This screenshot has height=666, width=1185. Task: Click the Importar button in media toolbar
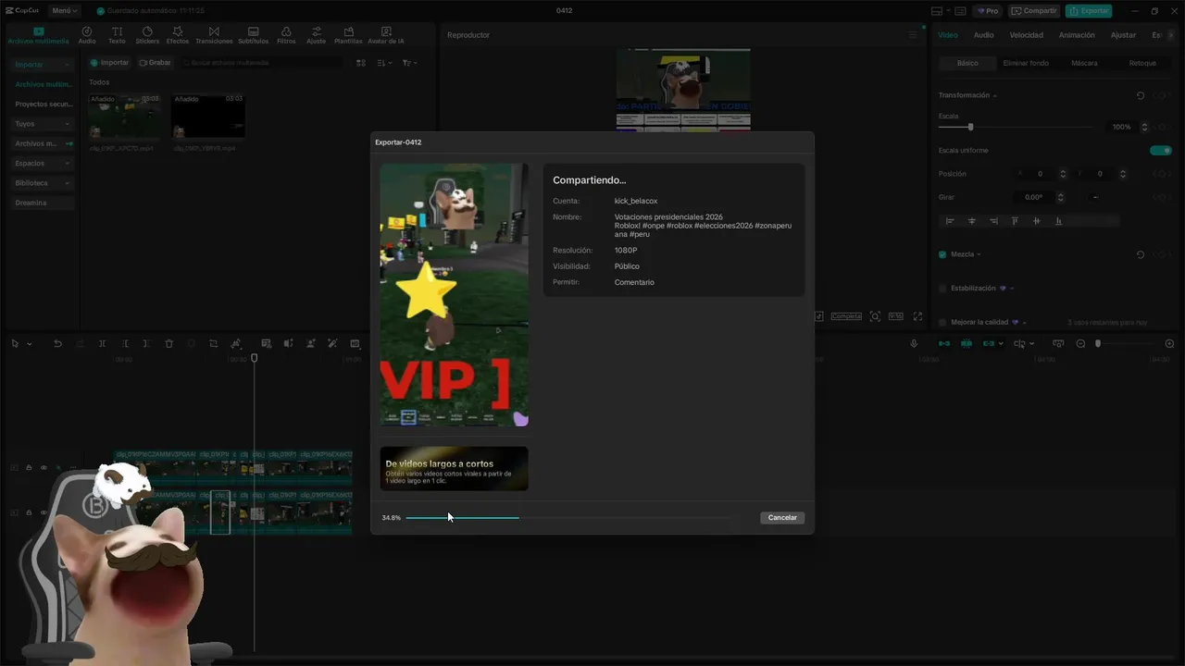109,63
